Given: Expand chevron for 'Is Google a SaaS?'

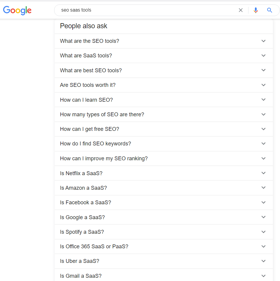Looking at the screenshot, I should point(264,217).
